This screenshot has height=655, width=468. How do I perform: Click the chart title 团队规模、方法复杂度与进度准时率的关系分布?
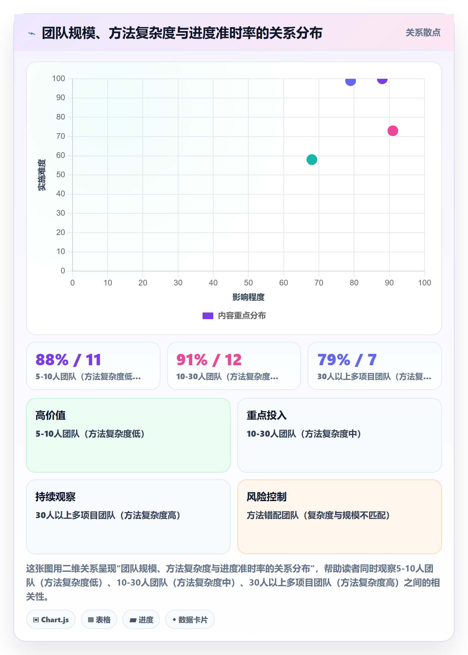pyautogui.click(x=182, y=33)
